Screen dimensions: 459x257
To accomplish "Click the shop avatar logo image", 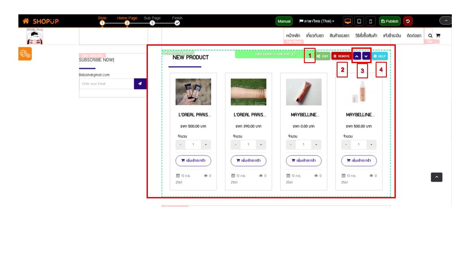I will [x=35, y=36].
